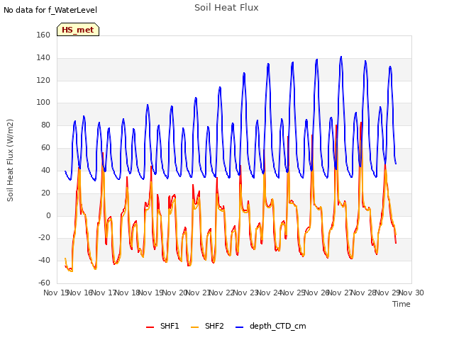Screen dimensions: 454x340
Task: Click the Nov 30 x-axis tick label
Action: pos(411,293)
